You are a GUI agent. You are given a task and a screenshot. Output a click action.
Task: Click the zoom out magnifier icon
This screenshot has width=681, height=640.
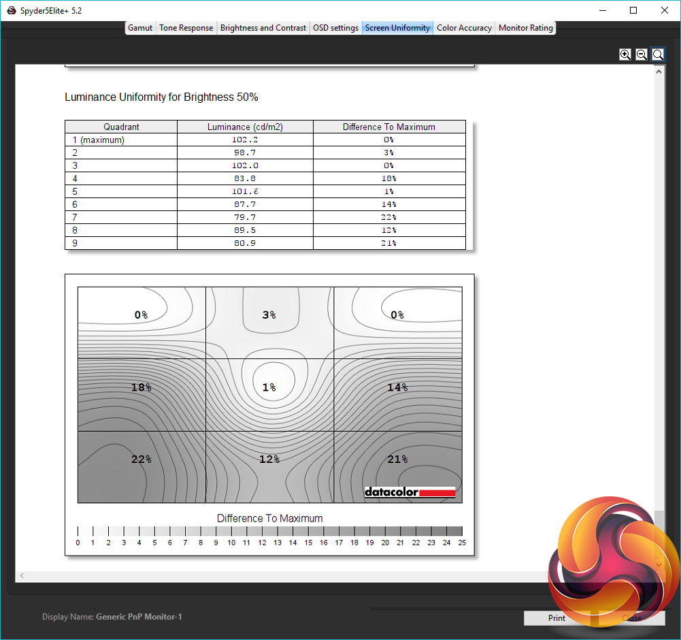(x=642, y=54)
